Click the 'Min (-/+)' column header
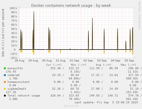Screen dimensions: 142x109 coord(79,65)
